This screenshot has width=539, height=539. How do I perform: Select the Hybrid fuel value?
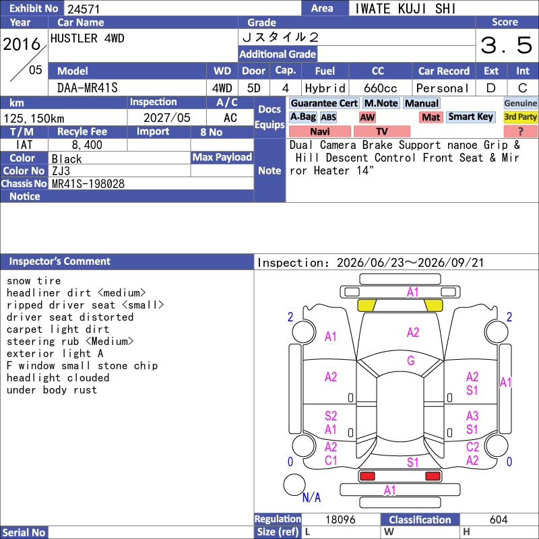point(325,88)
